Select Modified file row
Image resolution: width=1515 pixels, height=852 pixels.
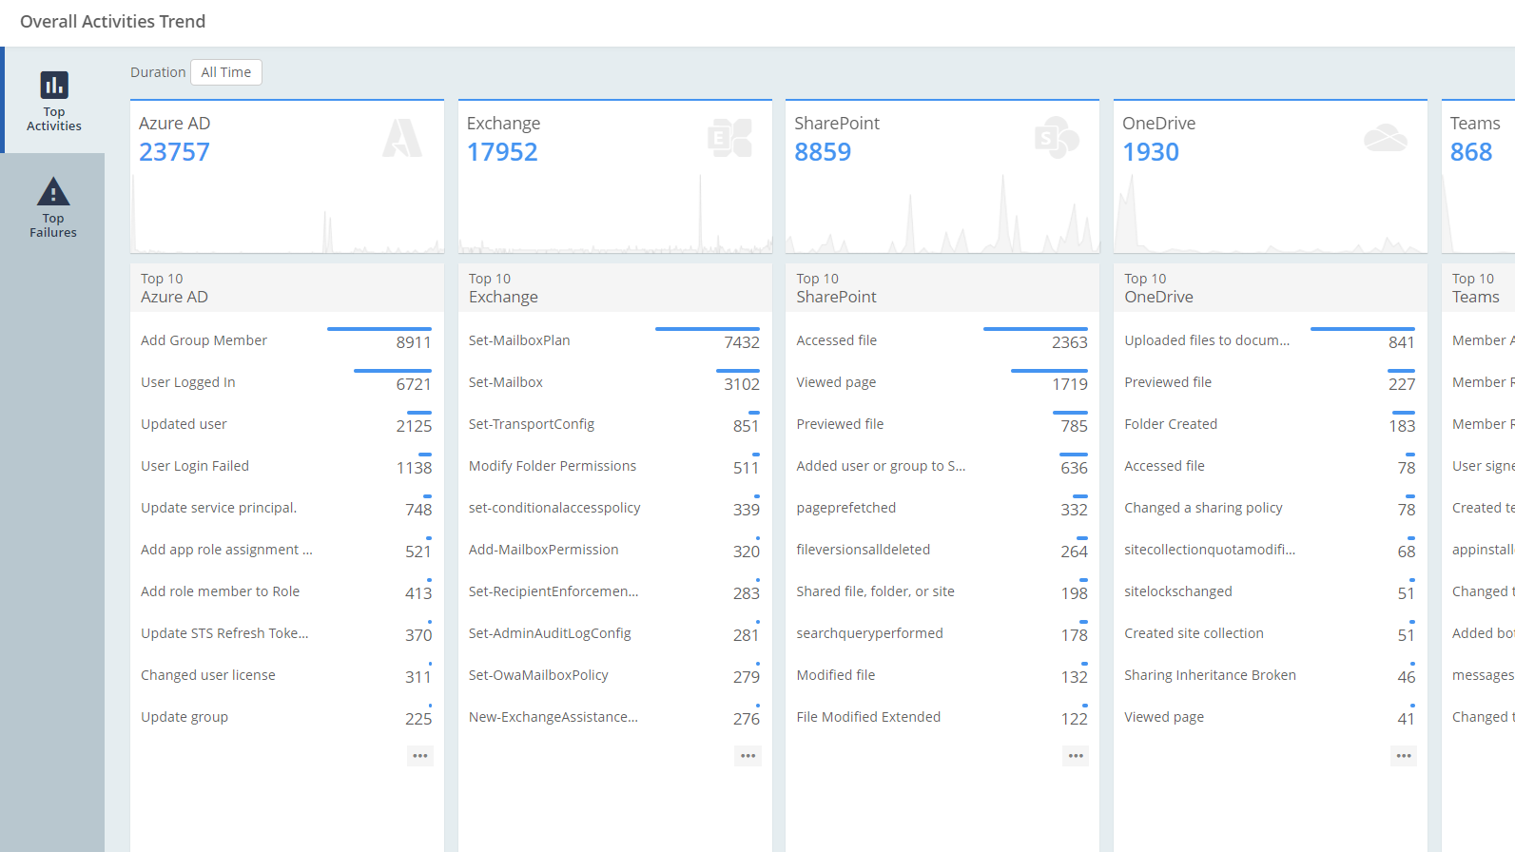tap(942, 675)
